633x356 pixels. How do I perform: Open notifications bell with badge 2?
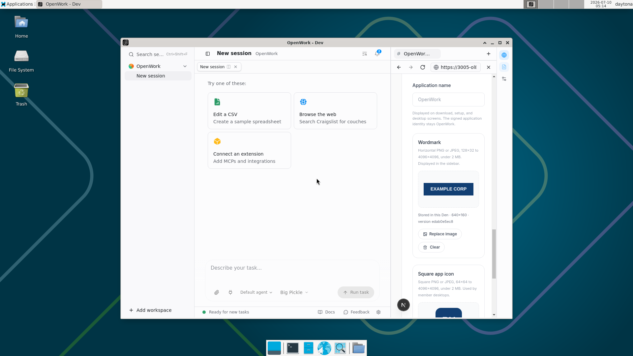tap(377, 53)
